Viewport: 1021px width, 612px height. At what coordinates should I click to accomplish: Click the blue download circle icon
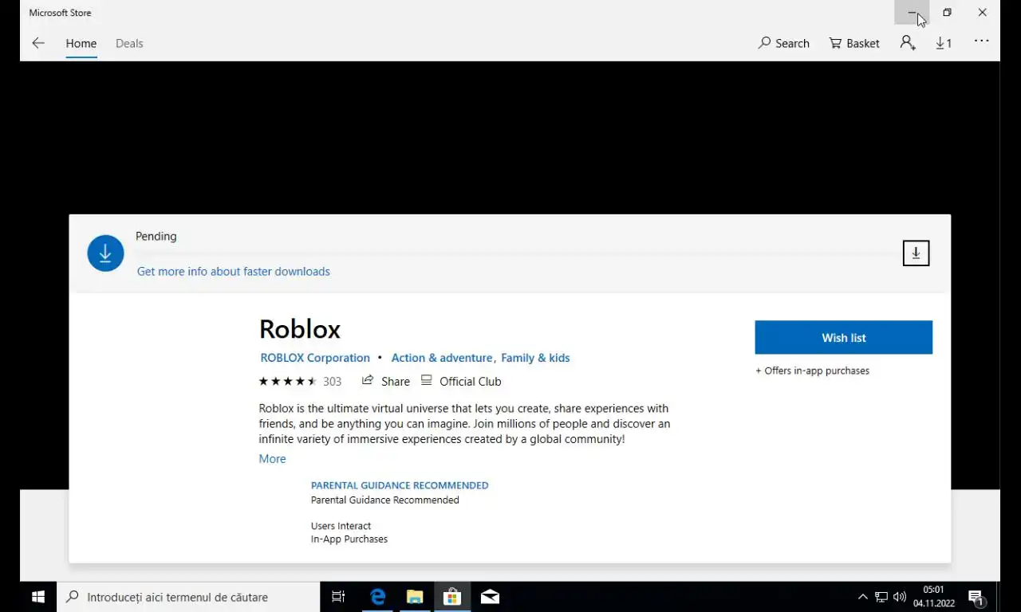[x=105, y=253]
